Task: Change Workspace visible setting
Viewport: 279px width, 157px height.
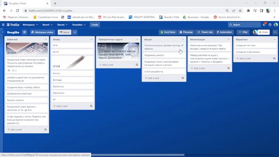Action: click(x=42, y=32)
